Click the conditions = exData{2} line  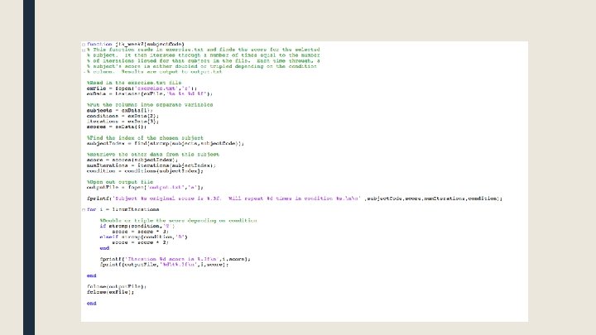pyautogui.click(x=123, y=117)
